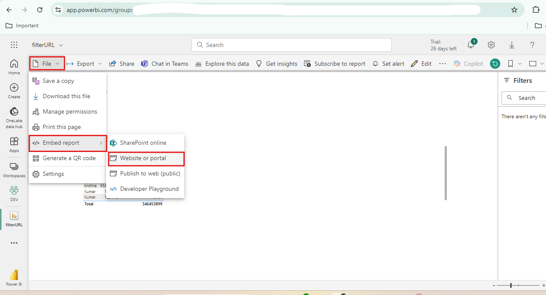This screenshot has width=546, height=295.
Task: Open the View layout icon
Action: (533, 64)
